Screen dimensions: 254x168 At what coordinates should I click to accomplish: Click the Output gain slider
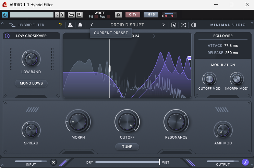coord(223,161)
